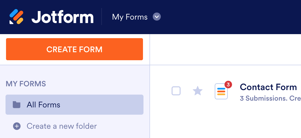Click the folder icon beside All Forms
This screenshot has width=301, height=138.
17,104
